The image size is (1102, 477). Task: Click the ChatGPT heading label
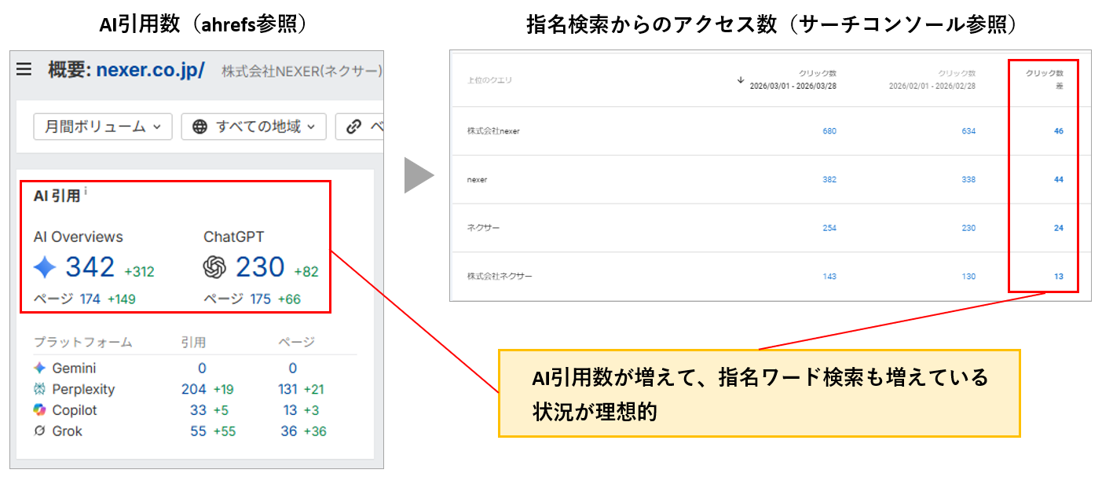236,237
